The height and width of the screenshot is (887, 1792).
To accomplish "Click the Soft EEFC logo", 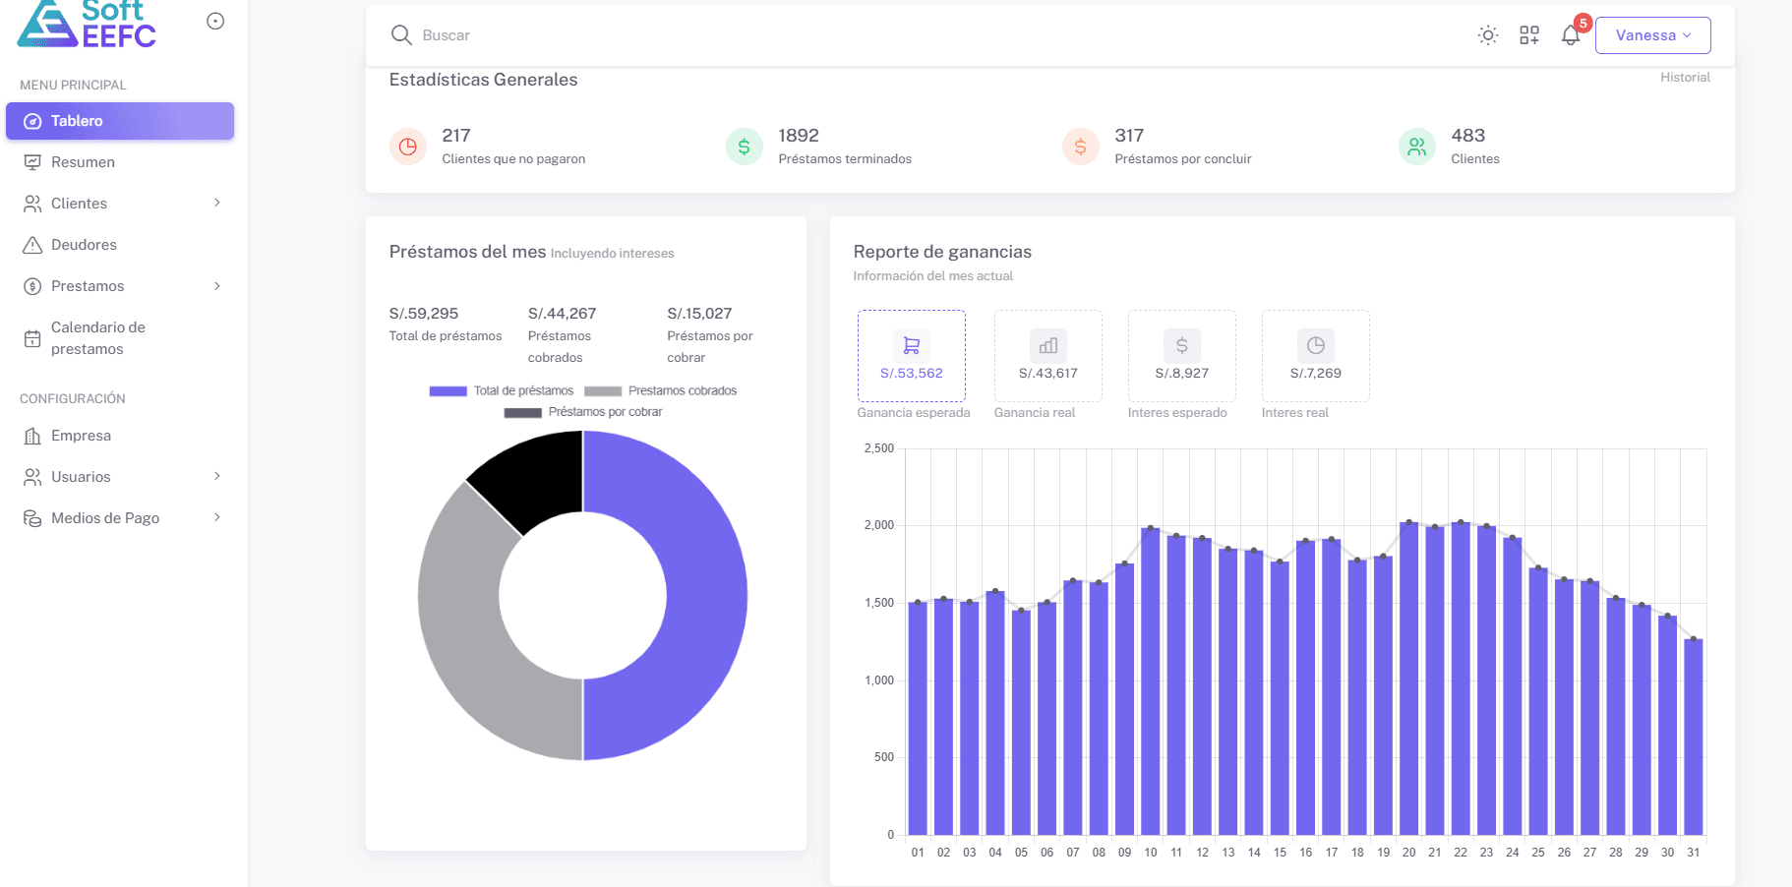I will click(x=88, y=24).
